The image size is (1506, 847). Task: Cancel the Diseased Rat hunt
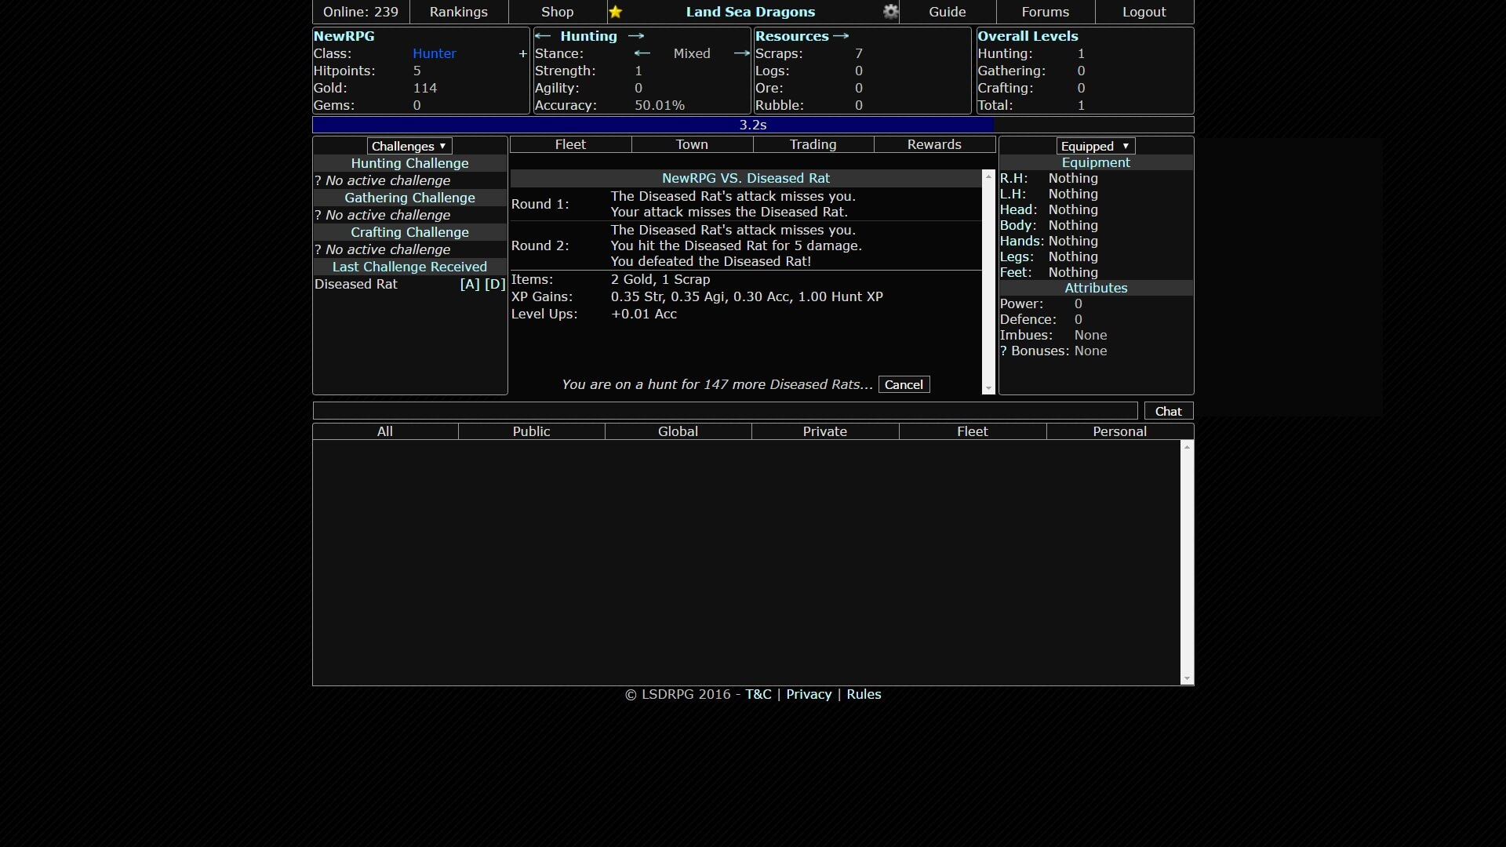tap(904, 384)
